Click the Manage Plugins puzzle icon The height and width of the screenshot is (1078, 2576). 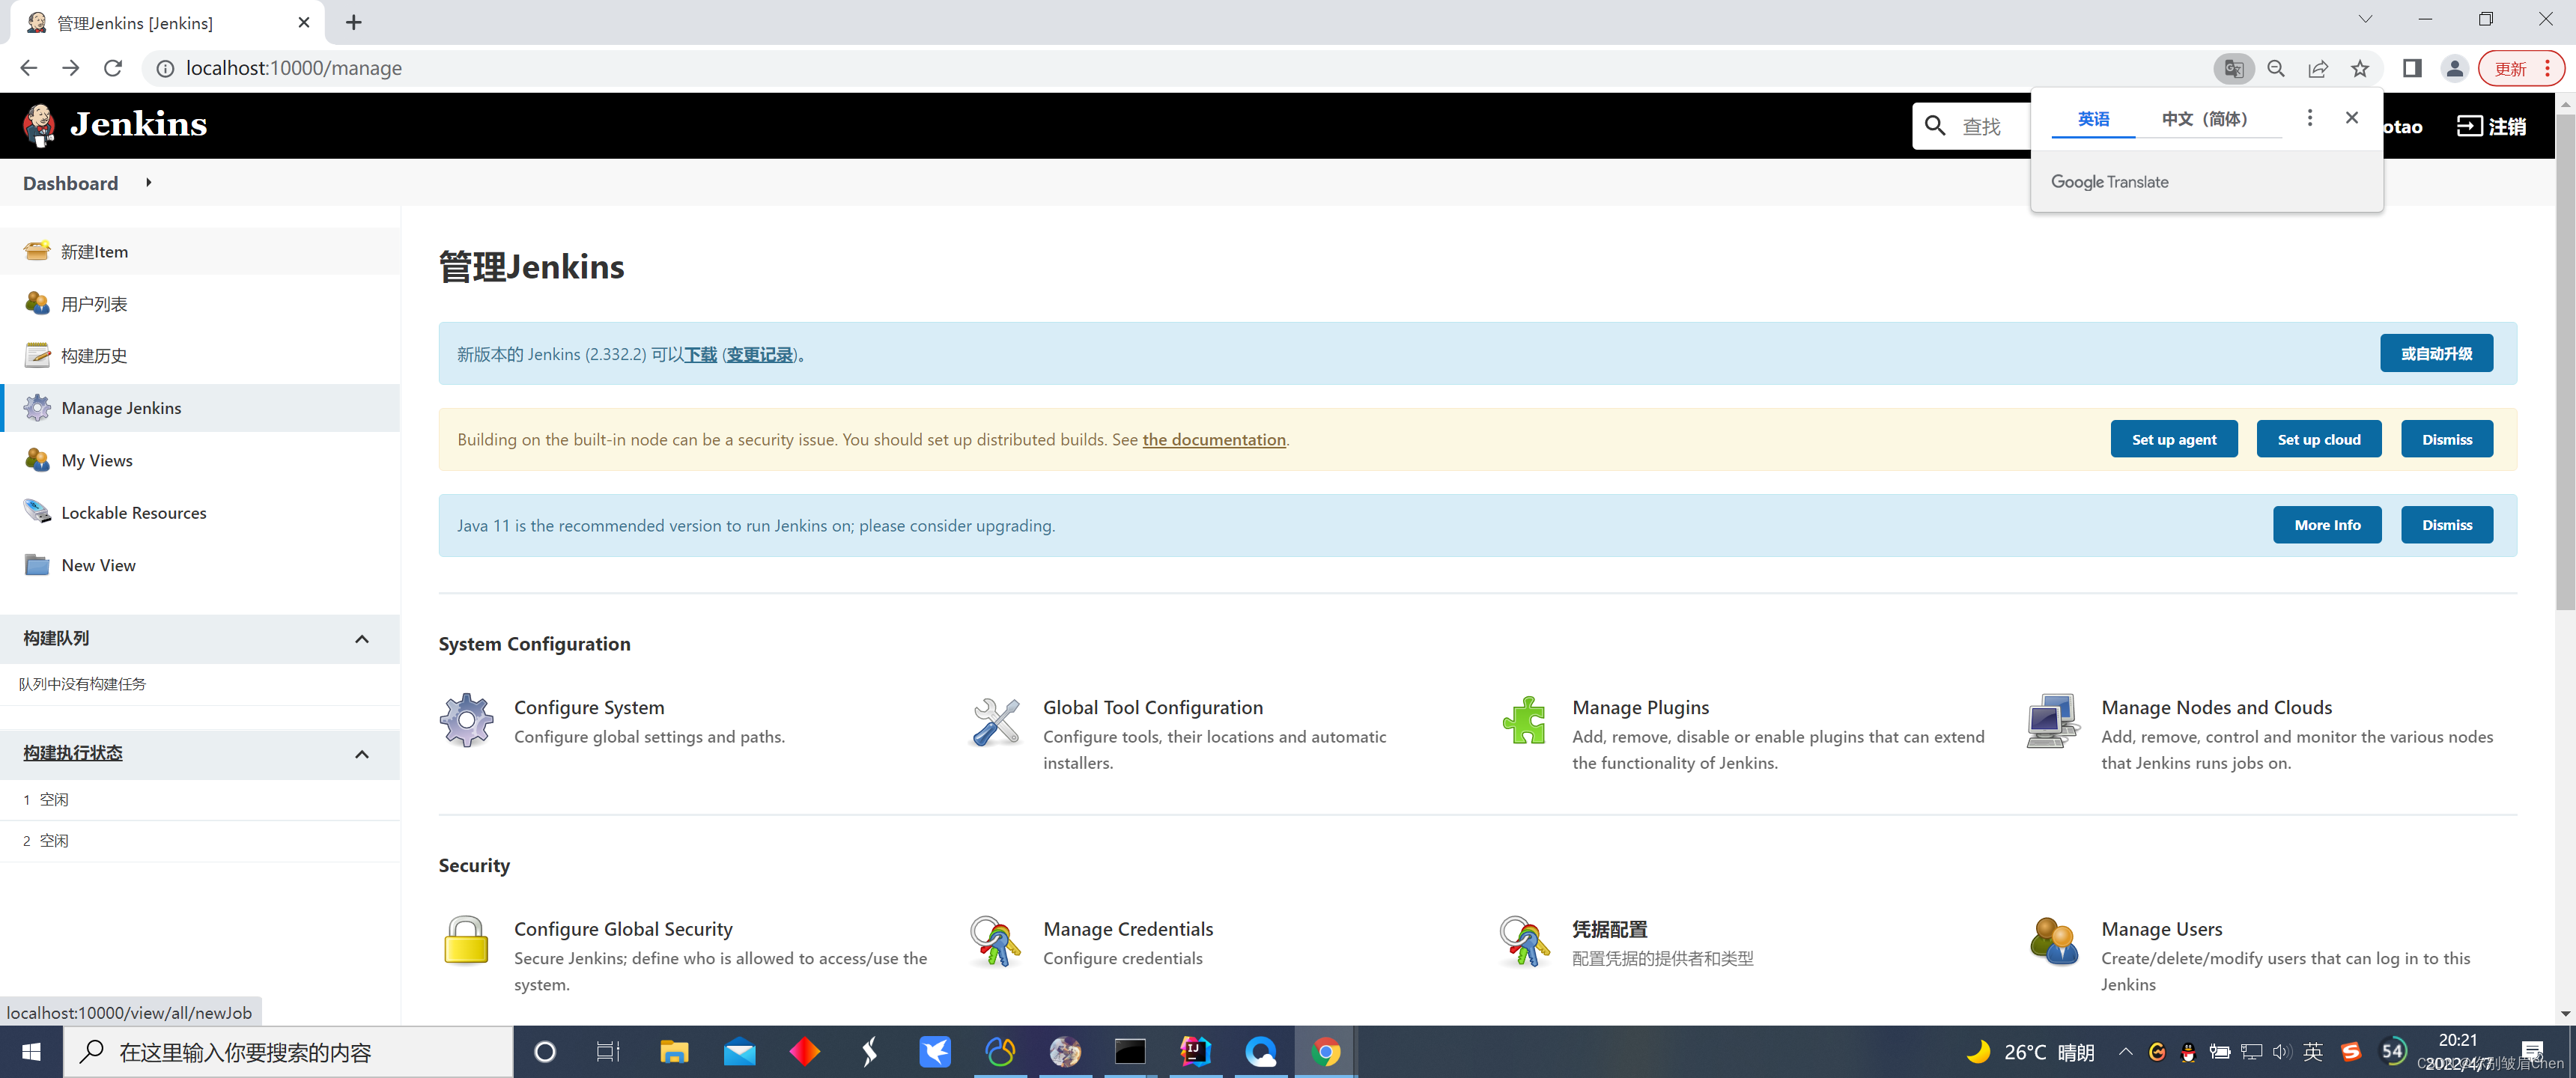pos(1524,720)
